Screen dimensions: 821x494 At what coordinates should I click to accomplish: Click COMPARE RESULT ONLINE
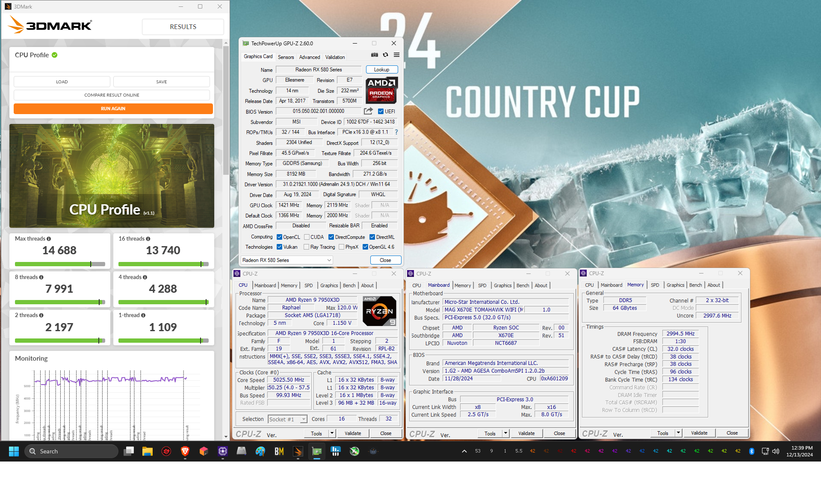[112, 95]
